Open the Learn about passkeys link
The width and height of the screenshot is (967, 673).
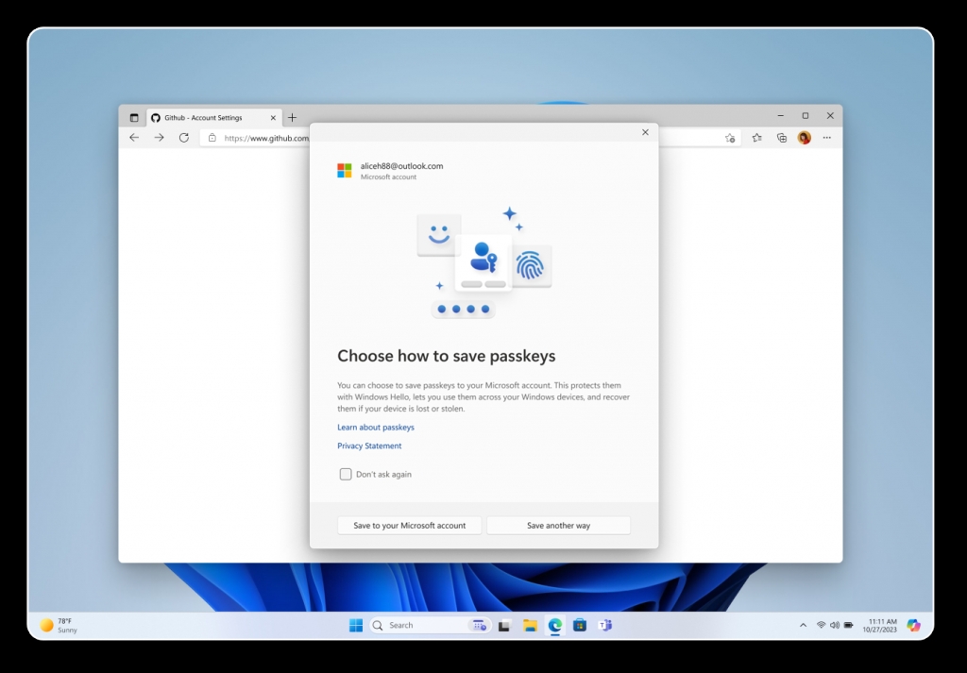[375, 427]
